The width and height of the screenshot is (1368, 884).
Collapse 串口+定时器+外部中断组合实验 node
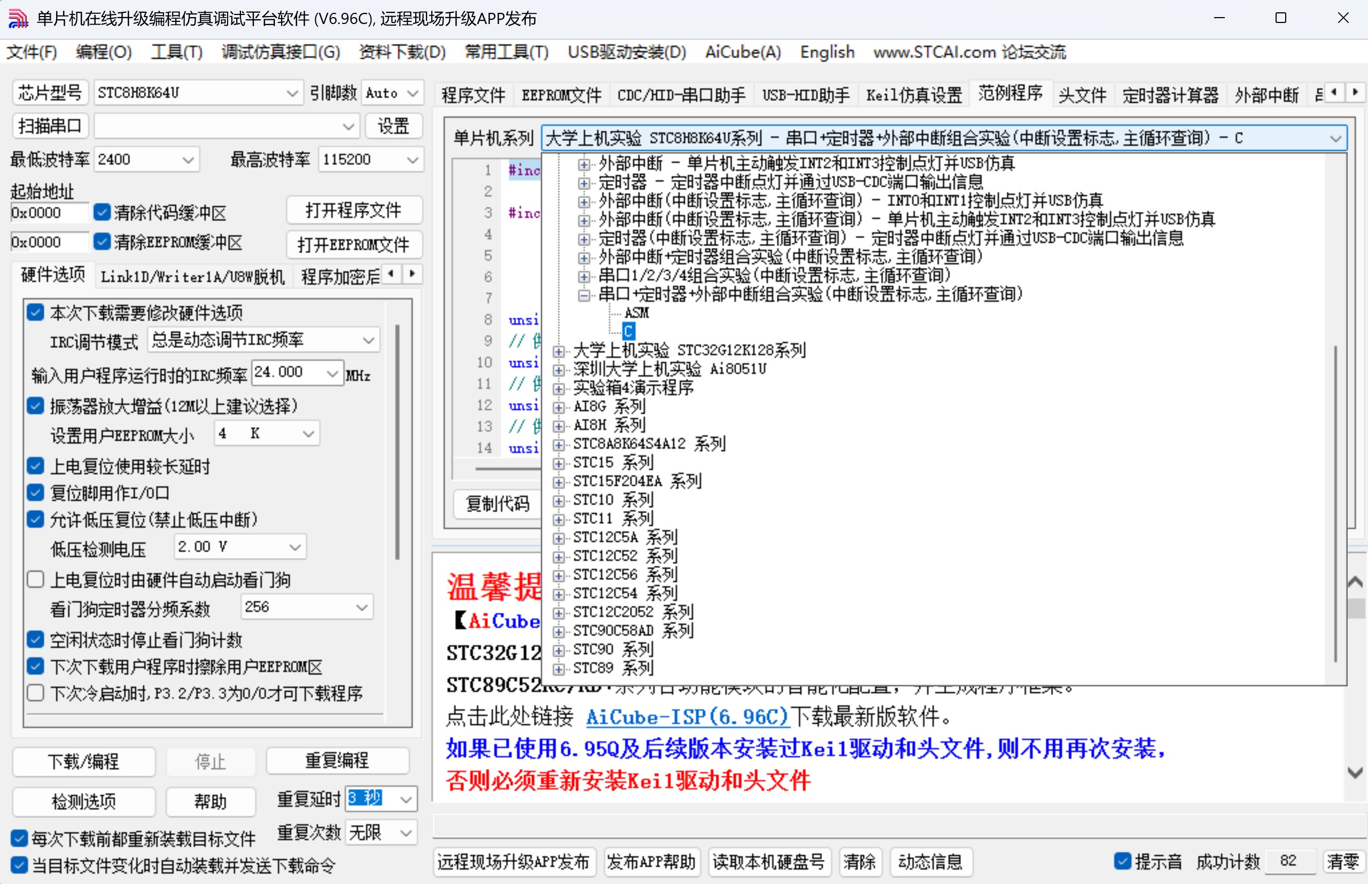click(x=584, y=295)
